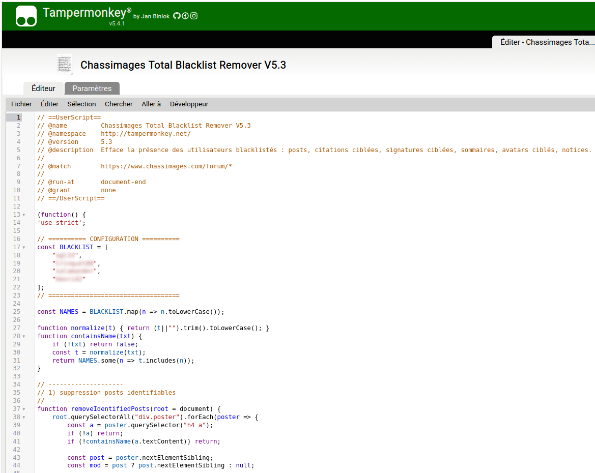Open the Sélection menu
595x473 pixels.
click(81, 104)
